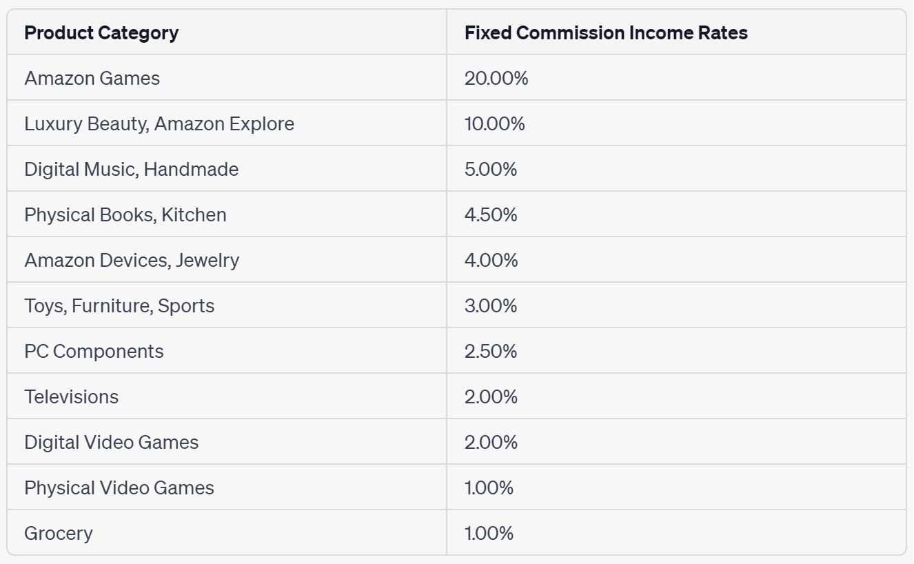The width and height of the screenshot is (914, 564).
Task: Click the Product Category column header
Action: [101, 32]
